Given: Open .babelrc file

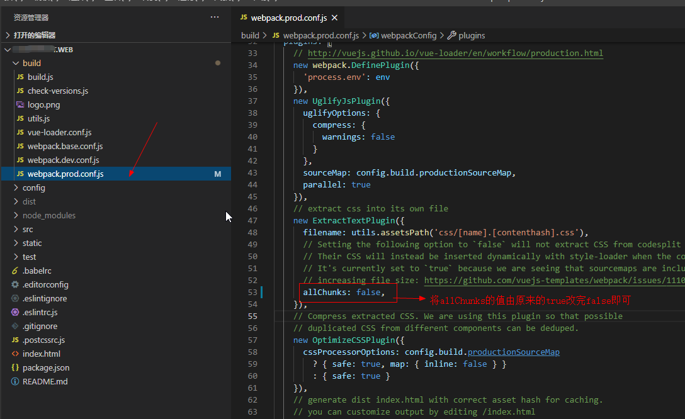Looking at the screenshot, I should click(x=37, y=271).
